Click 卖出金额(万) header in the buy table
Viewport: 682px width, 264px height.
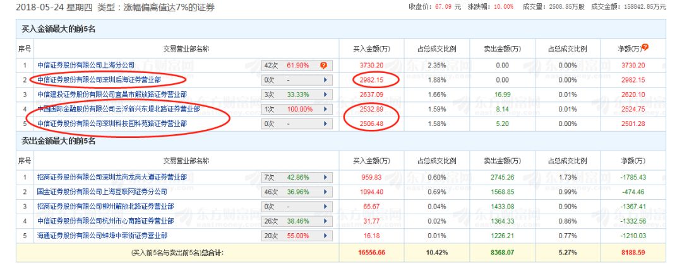[x=503, y=49]
